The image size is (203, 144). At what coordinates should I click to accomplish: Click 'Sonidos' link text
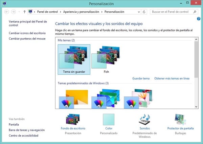[144, 128]
